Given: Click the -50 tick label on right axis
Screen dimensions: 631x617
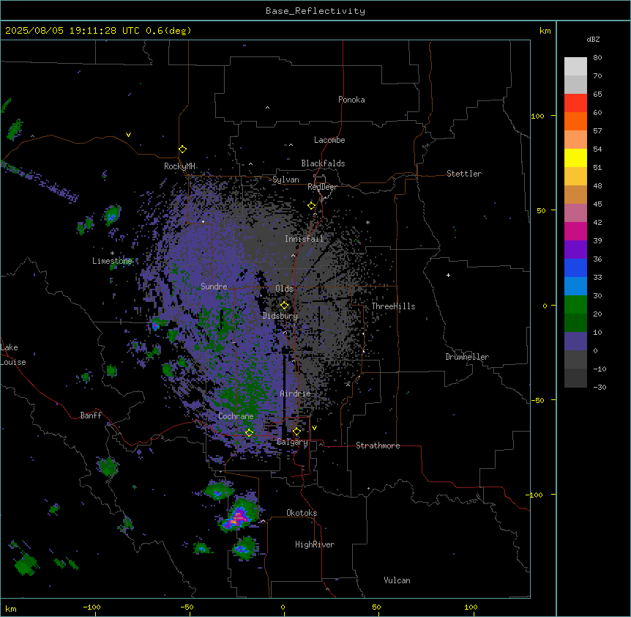Looking at the screenshot, I should 537,400.
